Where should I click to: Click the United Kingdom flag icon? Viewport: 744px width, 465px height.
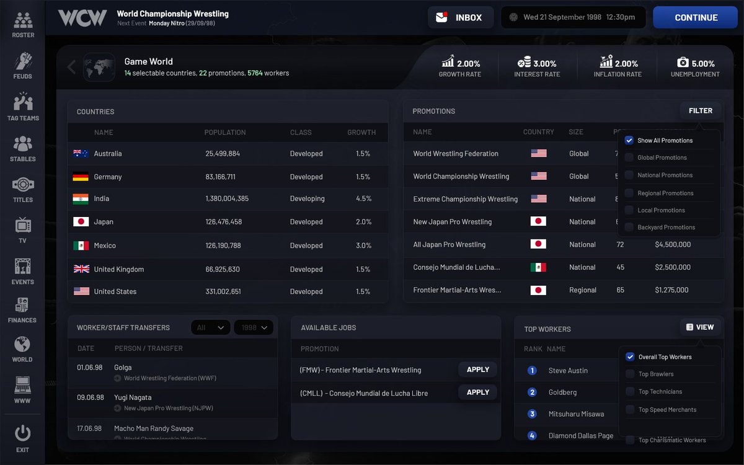tap(81, 269)
